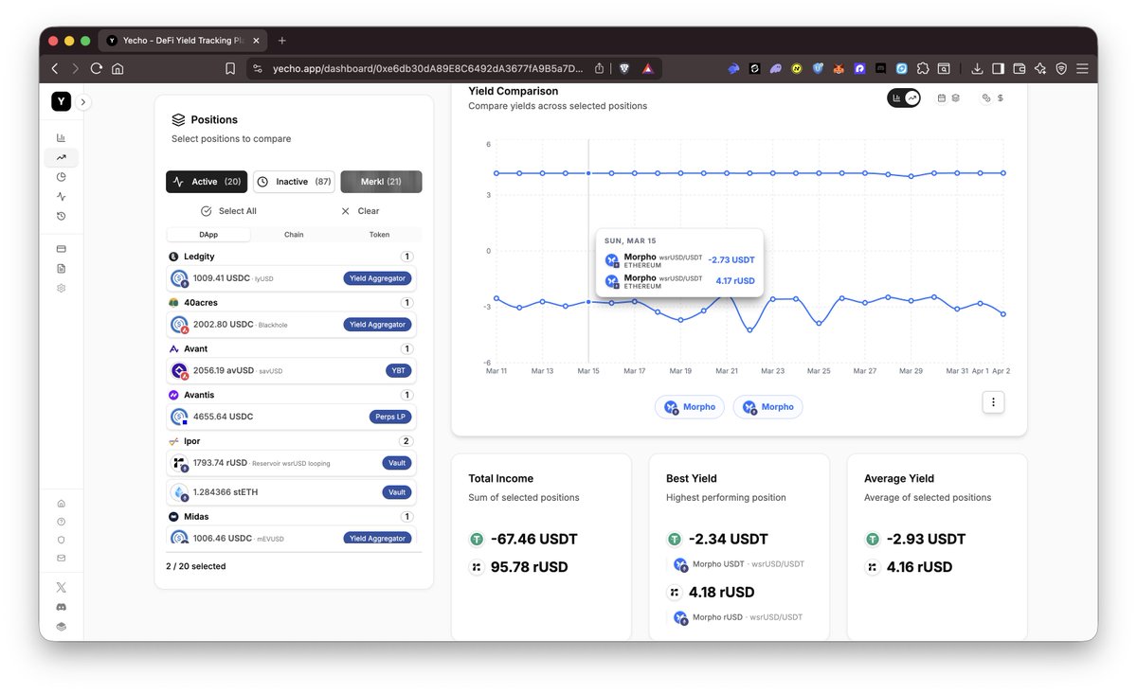Open the three-dot chart options menu

[993, 402]
